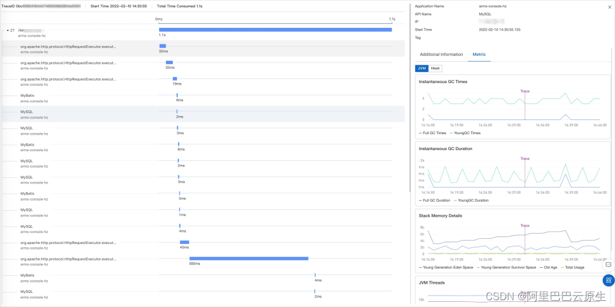615x307 pixels.
Task: Toggle the Full GC Duration legend marker
Action: point(435,200)
